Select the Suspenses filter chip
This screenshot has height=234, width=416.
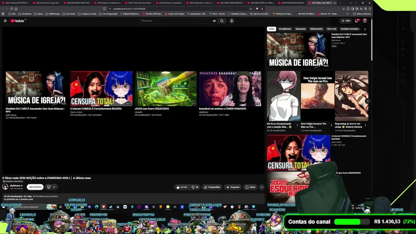pyautogui.click(x=301, y=29)
